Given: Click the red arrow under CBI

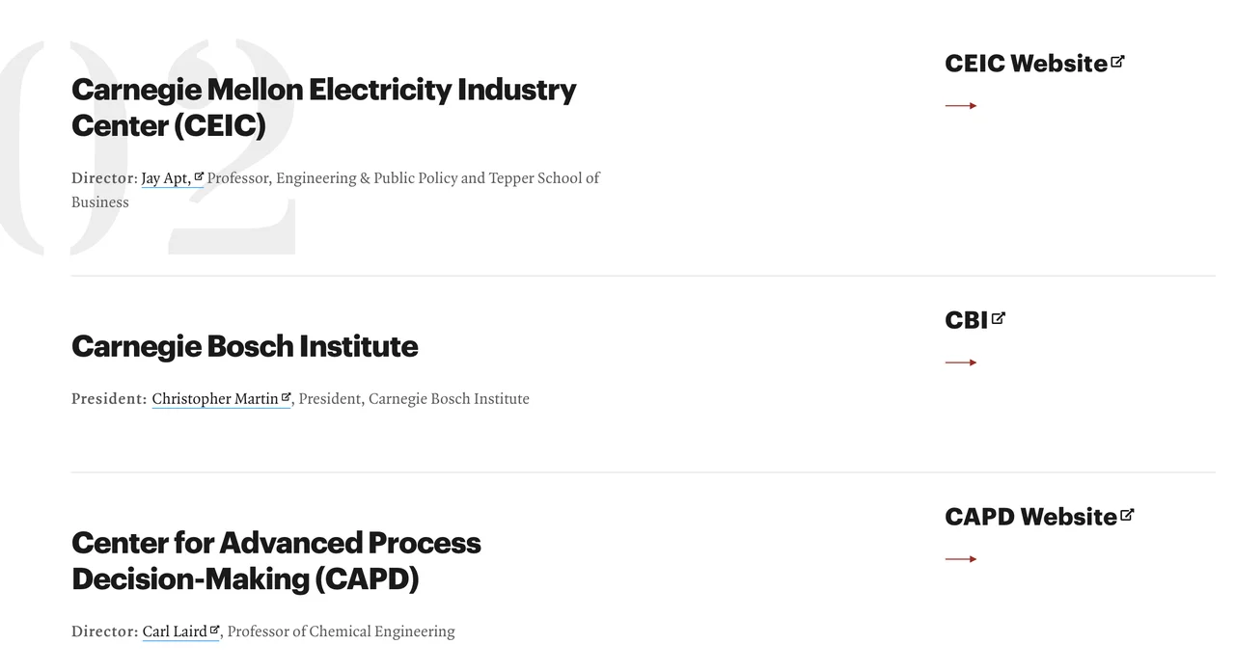Looking at the screenshot, I should click(x=961, y=362).
